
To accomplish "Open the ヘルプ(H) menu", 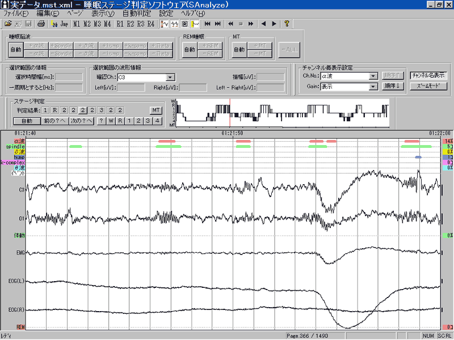I will (193, 13).
